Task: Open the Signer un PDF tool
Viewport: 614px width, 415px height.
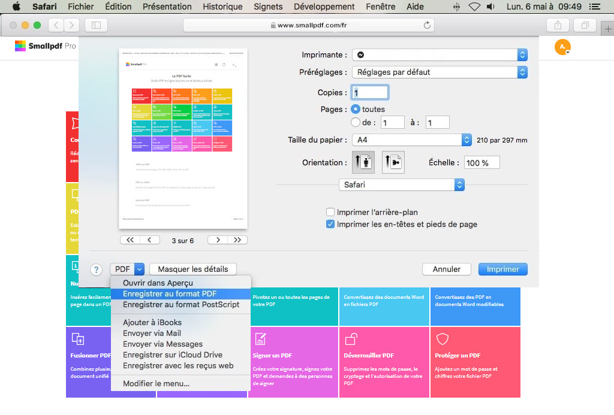Action: [293, 362]
